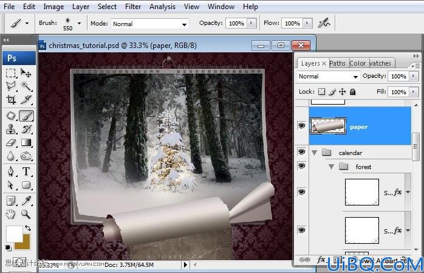Click the brush Opacity value field

(237, 23)
